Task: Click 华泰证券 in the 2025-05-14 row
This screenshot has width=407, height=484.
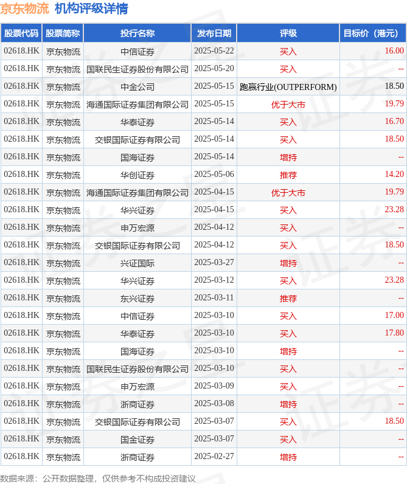Action: (x=137, y=122)
